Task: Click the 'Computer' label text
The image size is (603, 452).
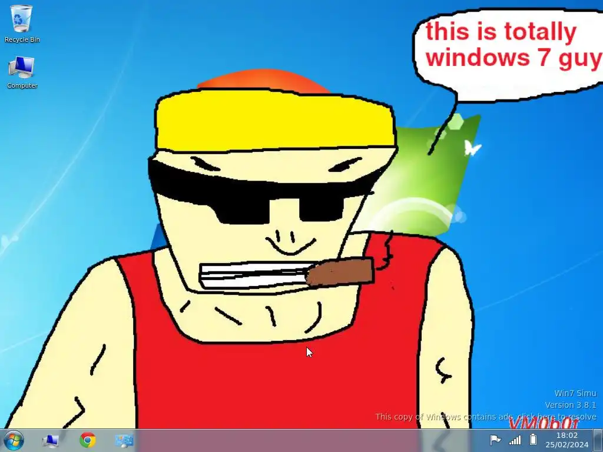Action: (22, 85)
